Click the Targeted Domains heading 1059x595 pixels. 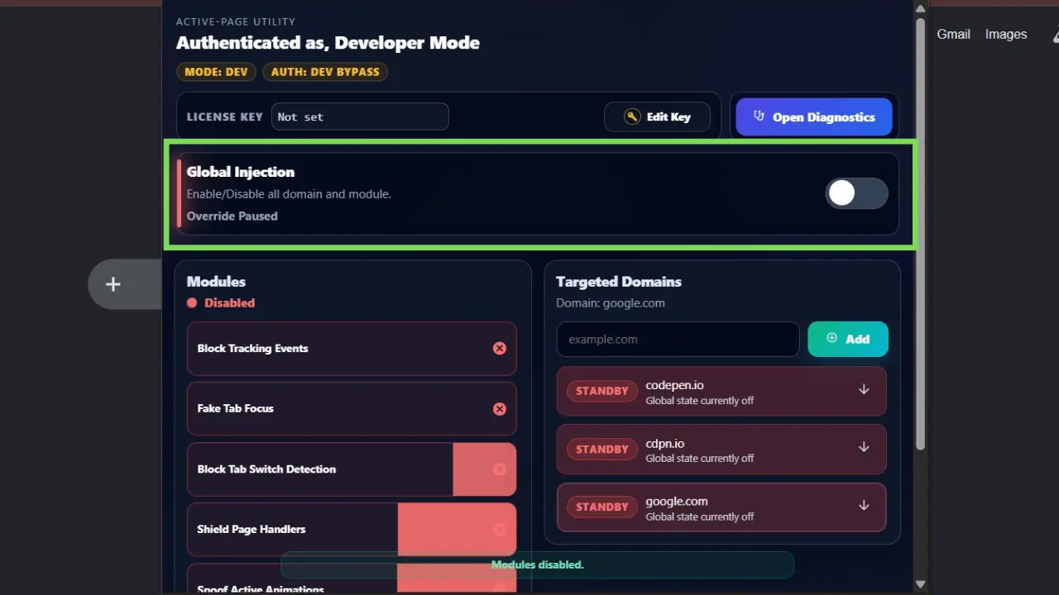[619, 281]
